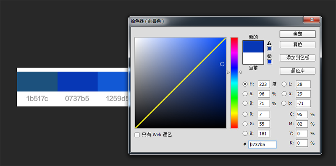Image resolution: width=336 pixels, height=166 pixels.
Task: Click the left hue slider arrow
Action: click(x=228, y=72)
